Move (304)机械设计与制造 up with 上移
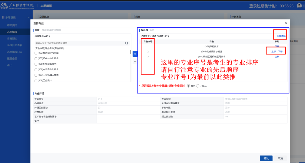305x163 pixels. pyautogui.click(x=273, y=51)
